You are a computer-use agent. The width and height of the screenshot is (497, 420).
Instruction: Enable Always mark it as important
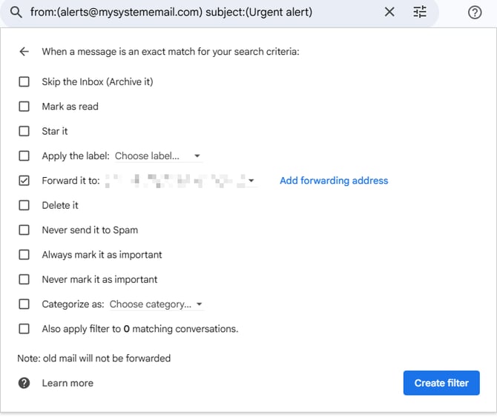point(24,255)
